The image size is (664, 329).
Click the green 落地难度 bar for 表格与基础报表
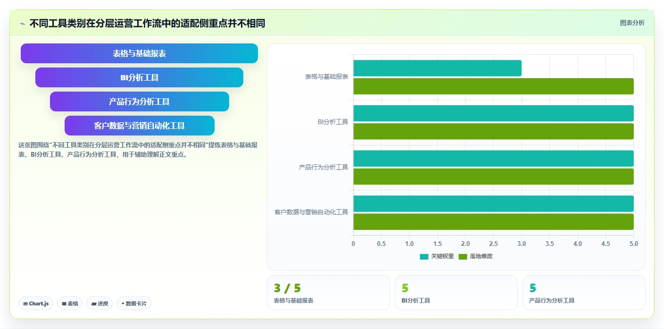[493, 86]
